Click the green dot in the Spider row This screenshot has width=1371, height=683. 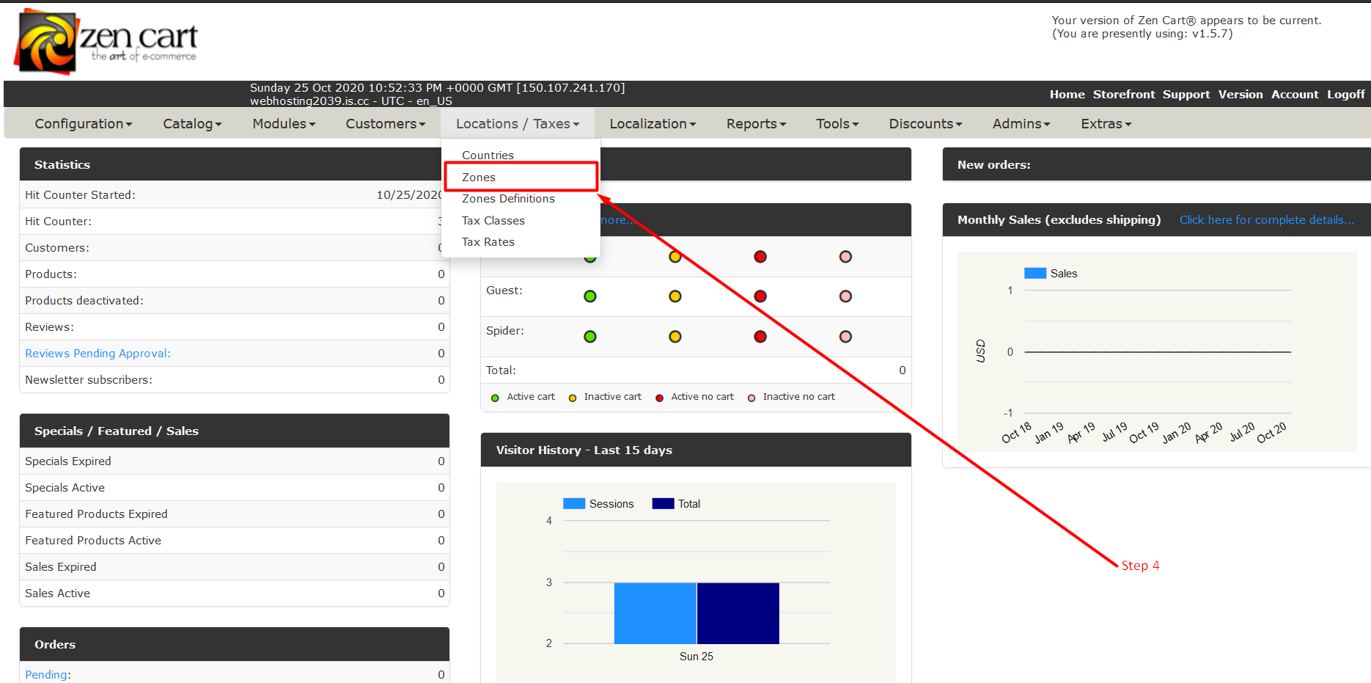click(590, 337)
